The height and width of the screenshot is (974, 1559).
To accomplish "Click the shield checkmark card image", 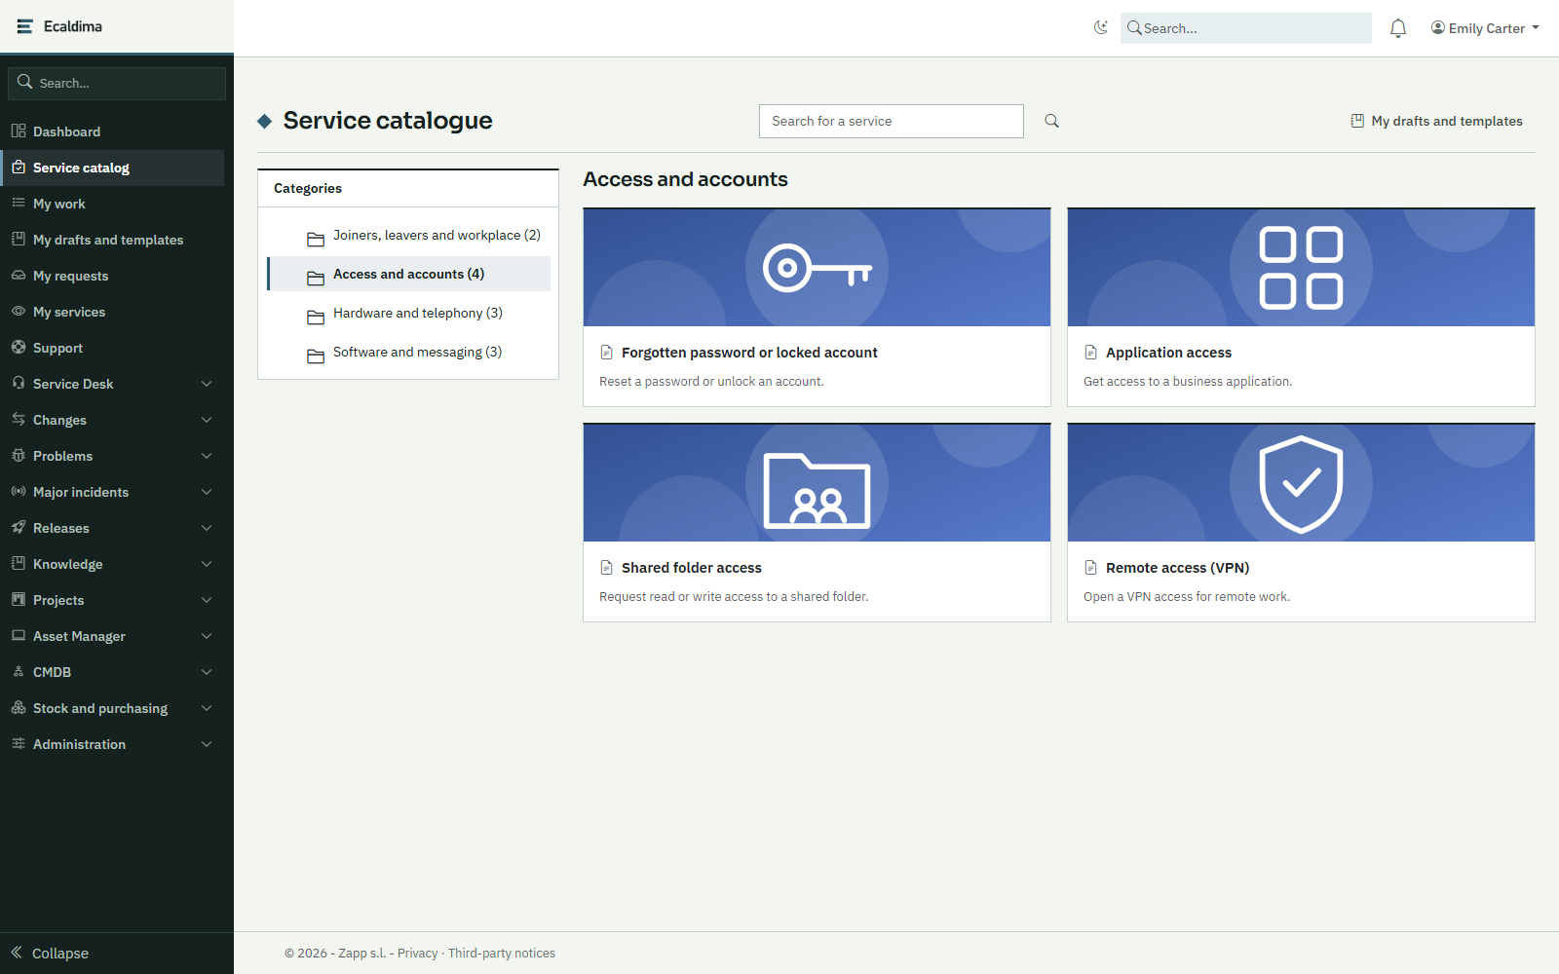I will (1301, 483).
